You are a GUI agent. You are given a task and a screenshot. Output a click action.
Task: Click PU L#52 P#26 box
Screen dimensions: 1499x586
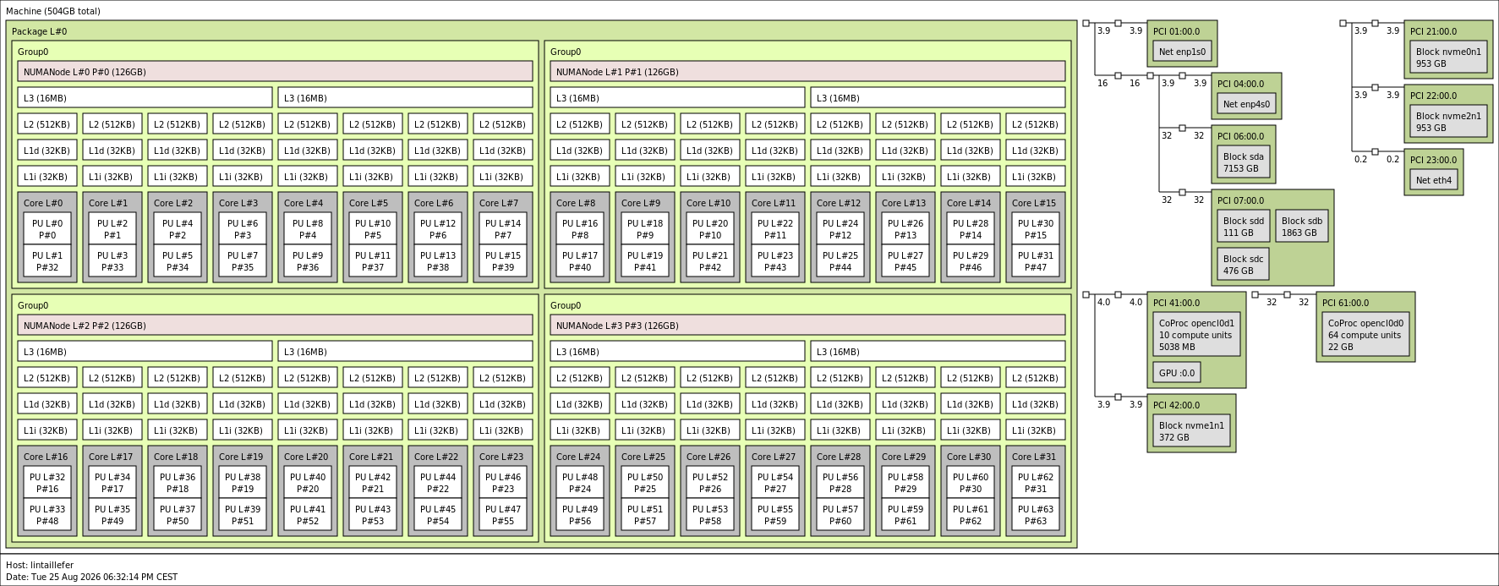click(x=710, y=483)
